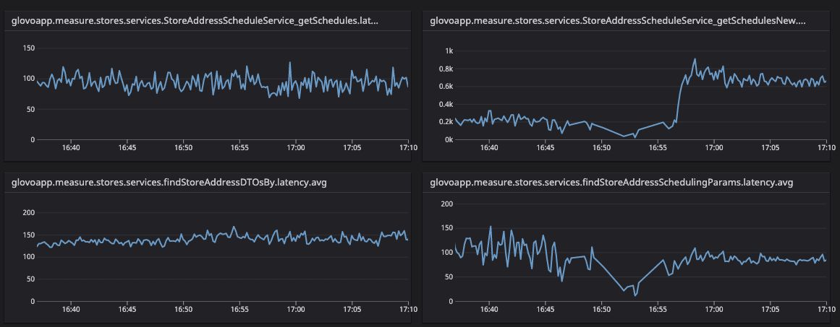
Task: Click the "17:10" time label in the getSchedulesNew panel
Action: tap(826, 147)
